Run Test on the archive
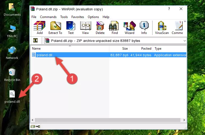The height and width of the screenshot is (135, 205). click(71, 28)
